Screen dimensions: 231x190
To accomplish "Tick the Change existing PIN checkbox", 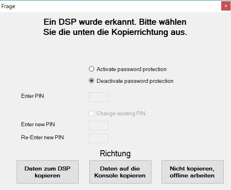I will coord(91,113).
